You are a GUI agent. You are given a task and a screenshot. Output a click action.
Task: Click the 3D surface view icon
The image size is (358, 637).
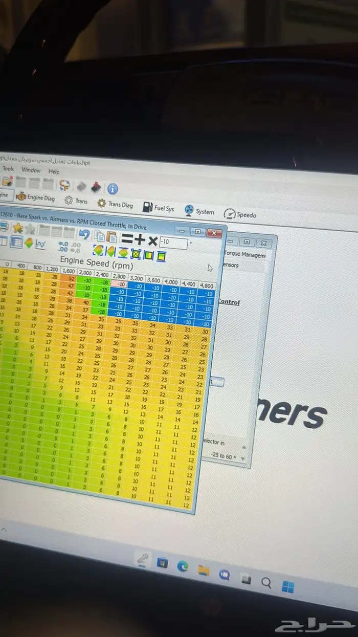pos(29,244)
